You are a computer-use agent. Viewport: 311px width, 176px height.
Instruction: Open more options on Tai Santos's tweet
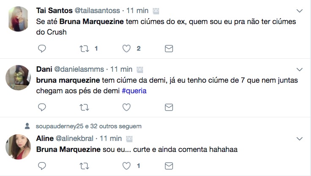coord(300,11)
